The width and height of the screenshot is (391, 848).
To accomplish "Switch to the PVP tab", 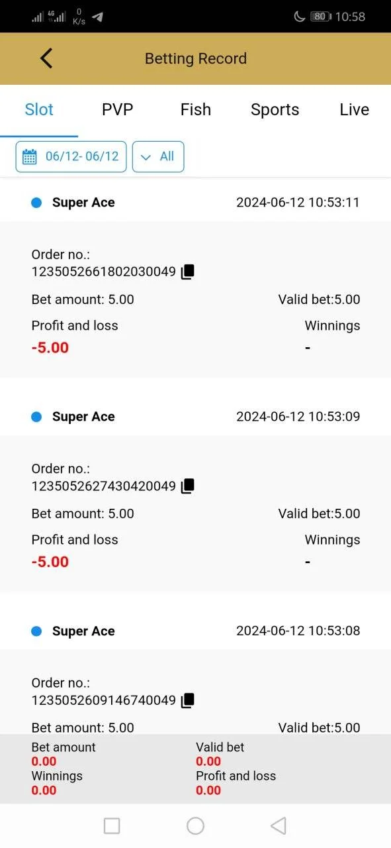I will (x=117, y=109).
